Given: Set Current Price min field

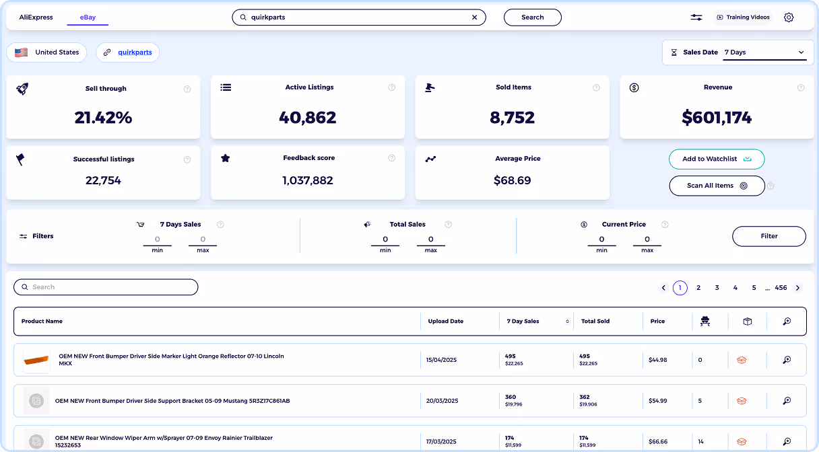Looking at the screenshot, I should (x=601, y=239).
